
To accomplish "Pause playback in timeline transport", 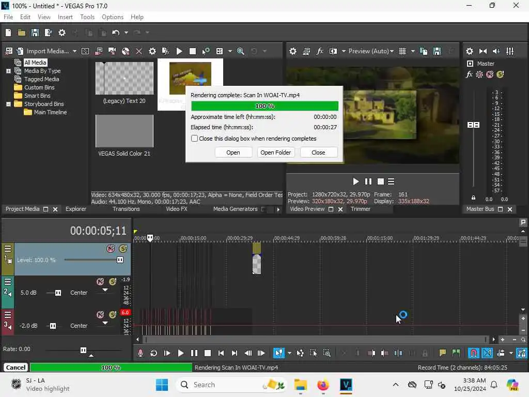I will click(x=194, y=353).
